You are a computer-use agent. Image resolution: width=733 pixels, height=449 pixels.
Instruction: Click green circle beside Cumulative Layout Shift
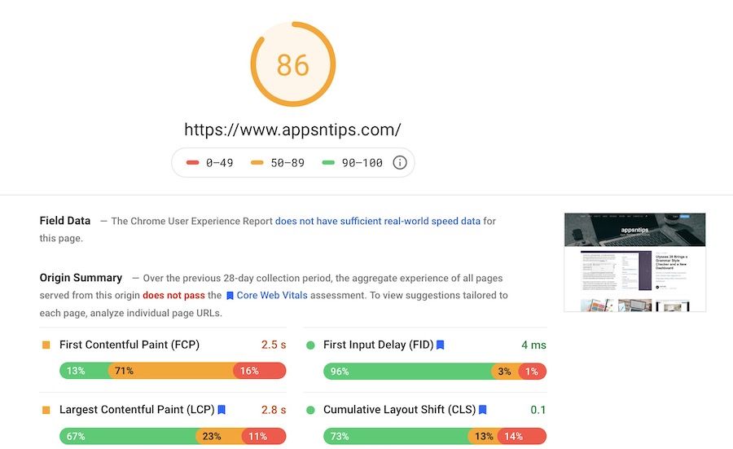pyautogui.click(x=310, y=410)
